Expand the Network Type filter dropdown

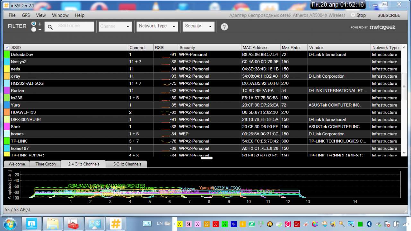(x=157, y=26)
